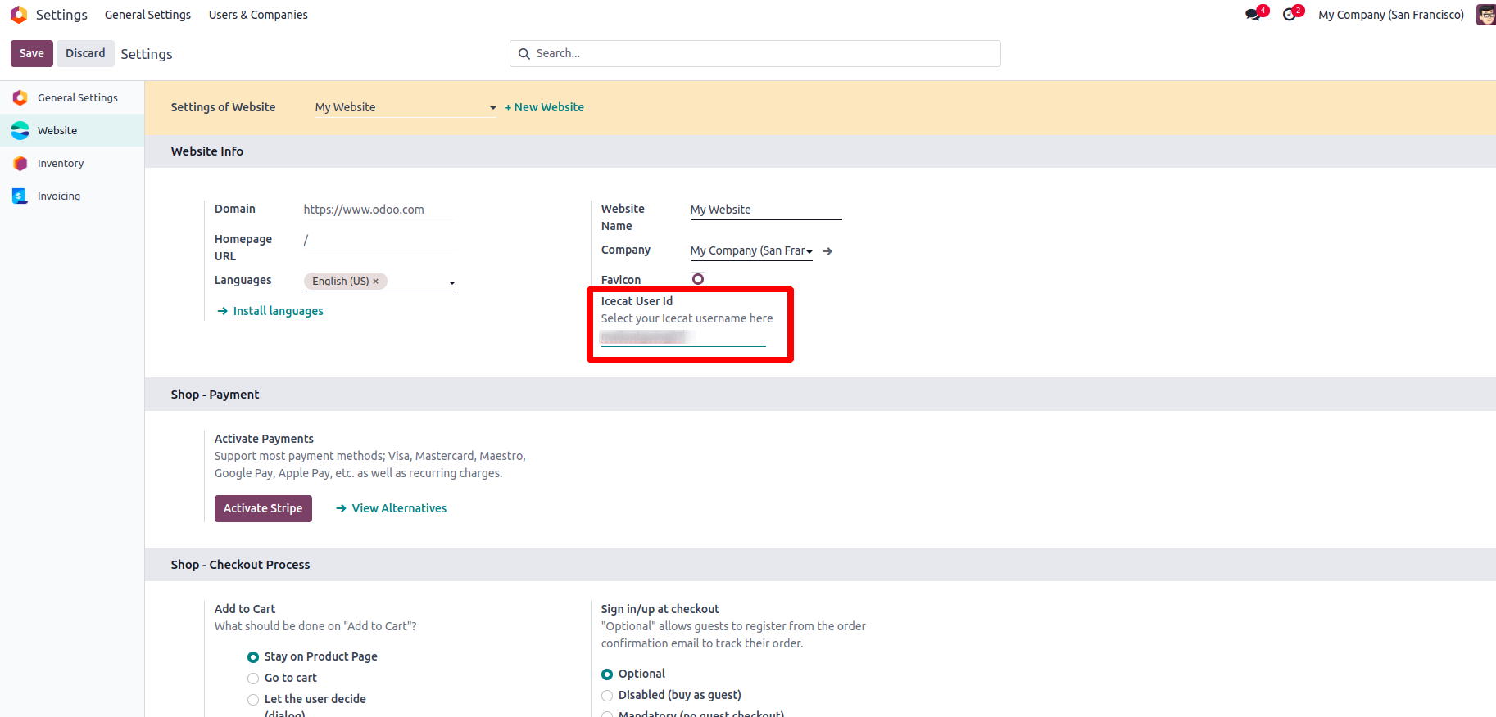
Task: Click the user avatar picture
Action: tap(1485, 15)
